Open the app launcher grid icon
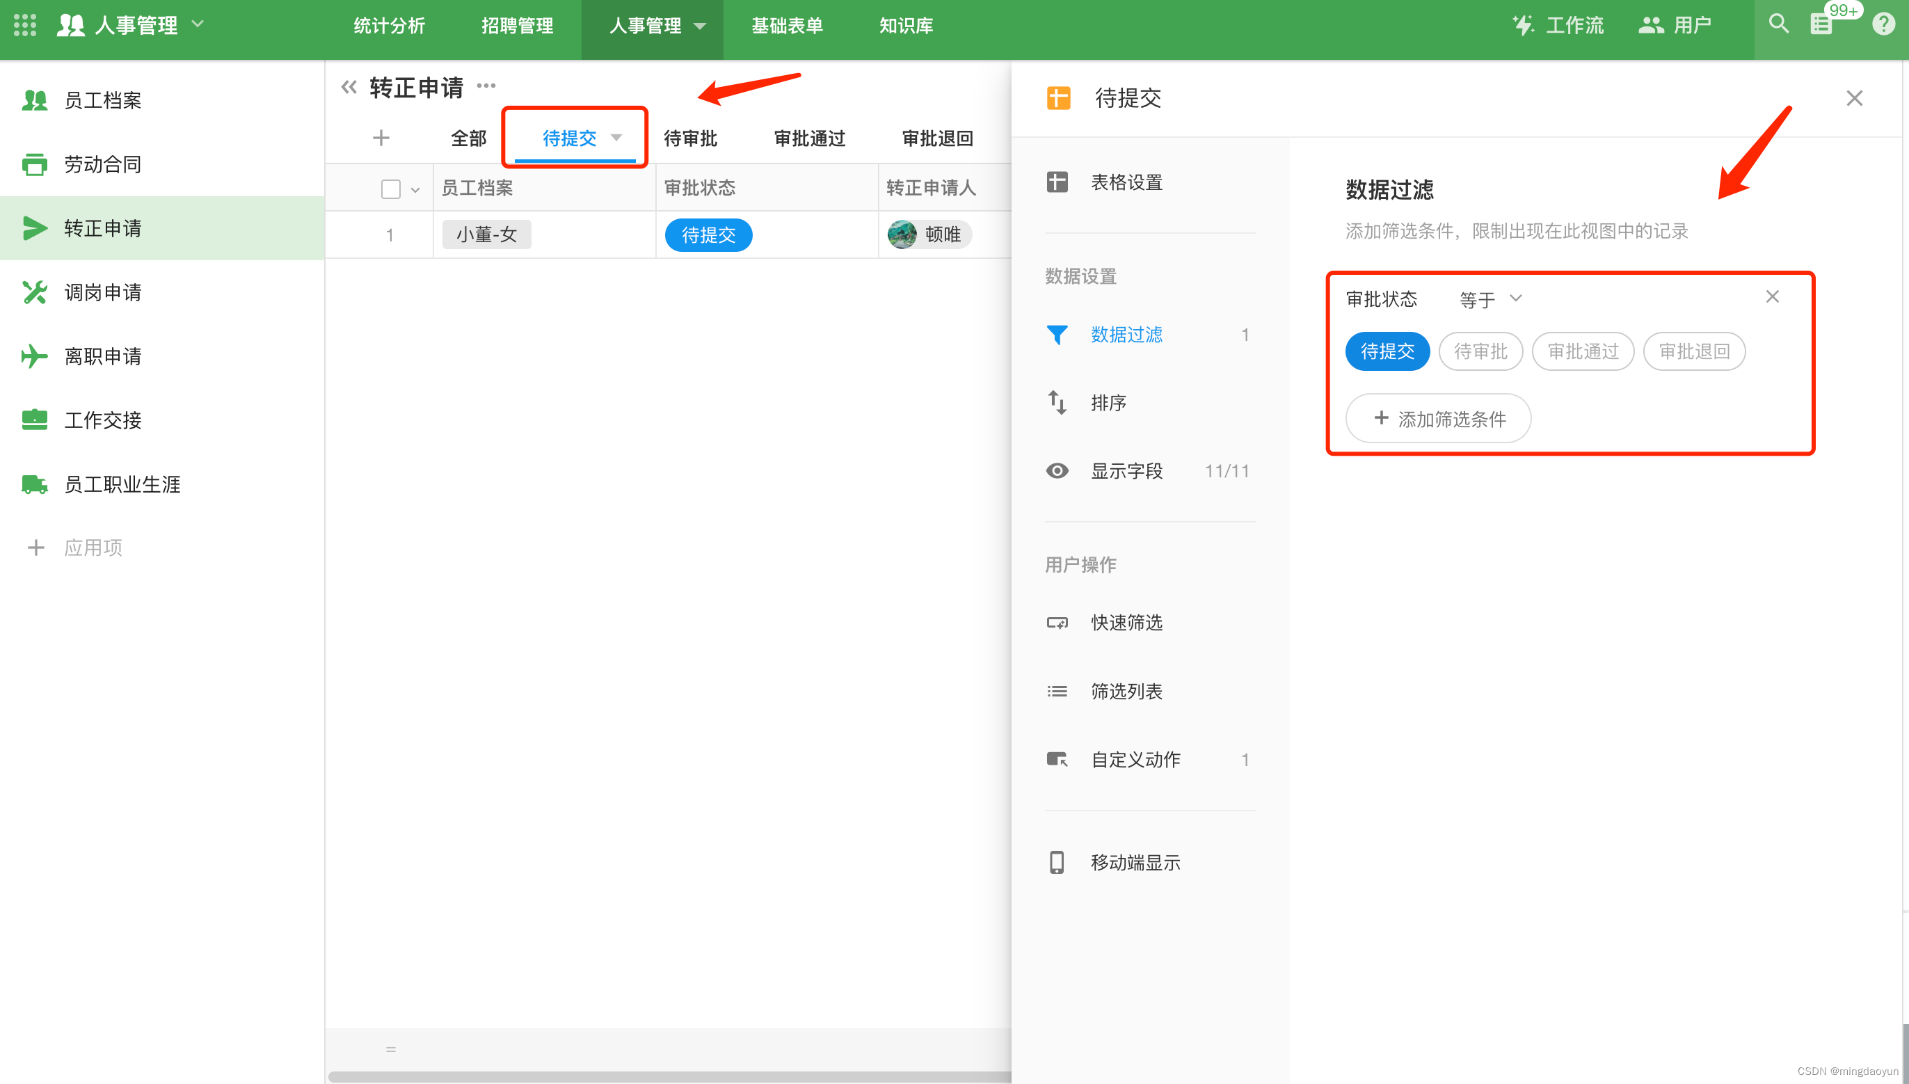Image resolution: width=1909 pixels, height=1084 pixels. tap(24, 25)
